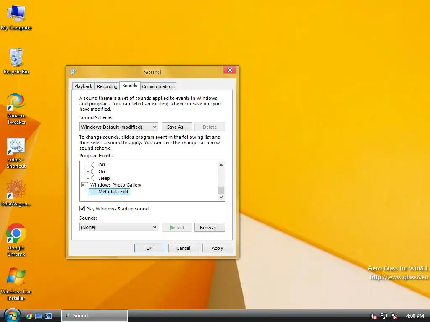430x322 pixels.
Task: Select the Sleep program event
Action: tap(104, 178)
